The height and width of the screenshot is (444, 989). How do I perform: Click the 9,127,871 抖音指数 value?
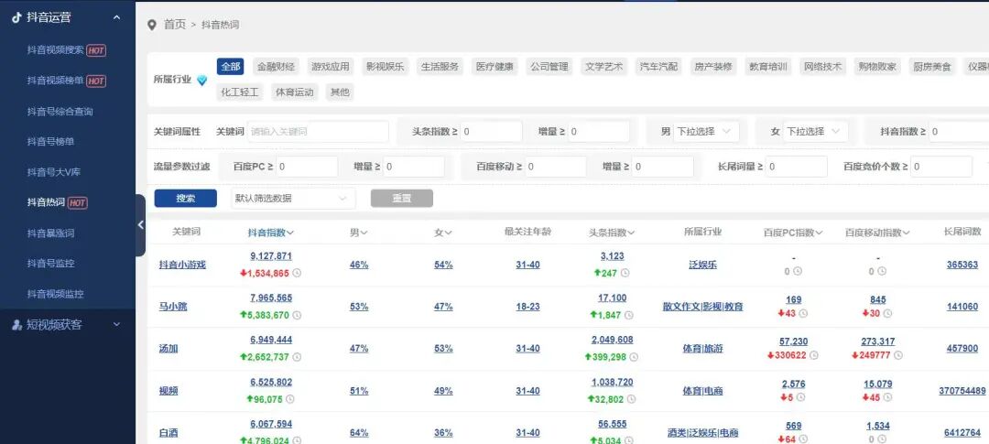pyautogui.click(x=271, y=256)
